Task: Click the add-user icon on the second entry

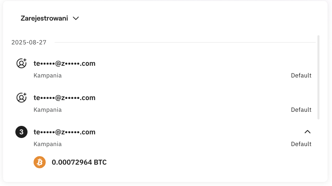Action: pos(21,98)
